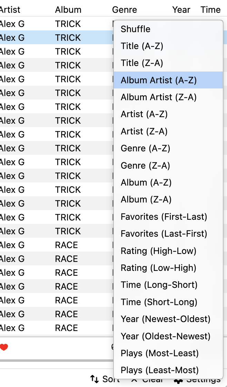
Task: Select Album Artist (A-Z) option
Action: 168,80
